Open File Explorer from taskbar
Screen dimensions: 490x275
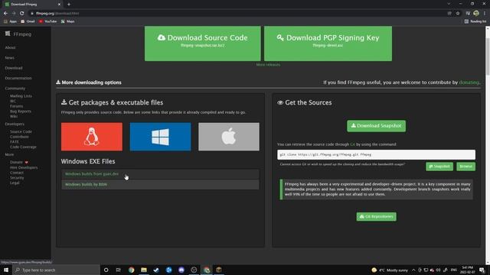(144, 270)
